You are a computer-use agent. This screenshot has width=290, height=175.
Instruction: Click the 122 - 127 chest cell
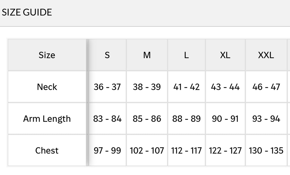pyautogui.click(x=225, y=150)
